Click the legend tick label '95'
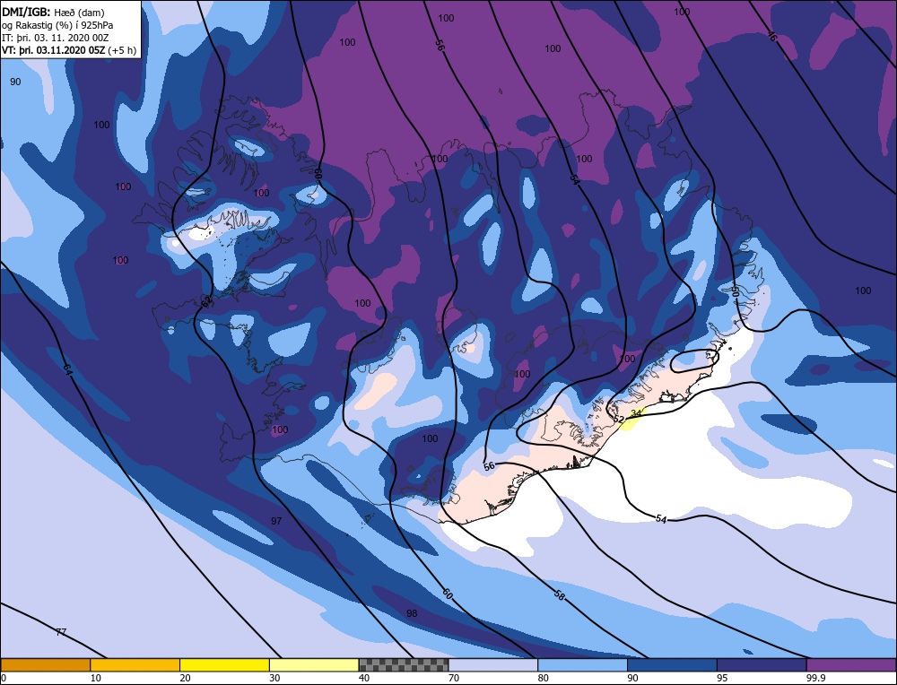Screen dimensions: 897x685 click(x=722, y=678)
